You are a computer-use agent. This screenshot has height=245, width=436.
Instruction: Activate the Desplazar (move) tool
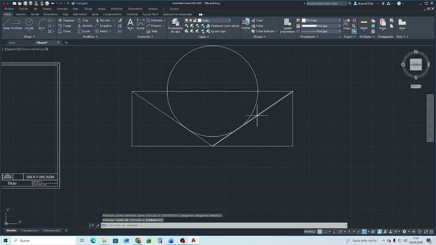(x=66, y=20)
